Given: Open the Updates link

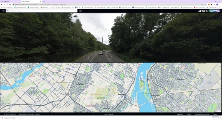Looking at the screenshot, I should coord(189,114).
